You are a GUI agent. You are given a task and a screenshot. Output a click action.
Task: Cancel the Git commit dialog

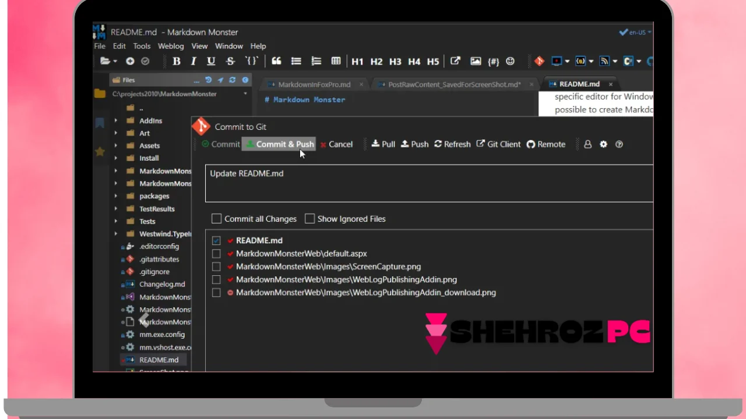point(336,144)
